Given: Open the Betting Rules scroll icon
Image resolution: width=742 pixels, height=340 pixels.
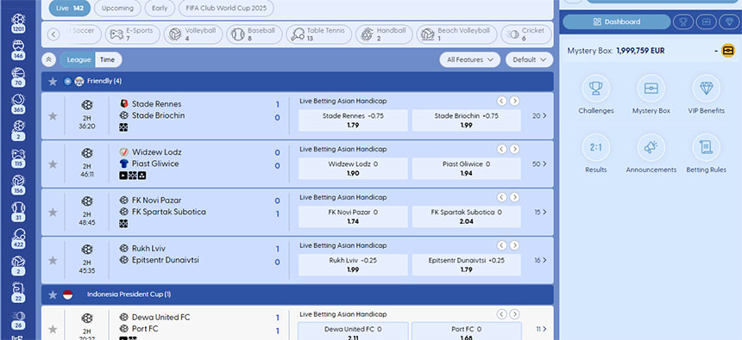Looking at the screenshot, I should point(706,147).
